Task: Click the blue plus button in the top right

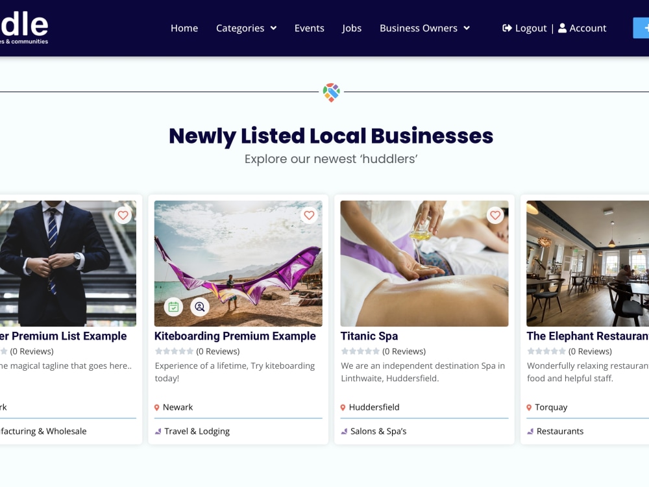Action: click(x=643, y=28)
